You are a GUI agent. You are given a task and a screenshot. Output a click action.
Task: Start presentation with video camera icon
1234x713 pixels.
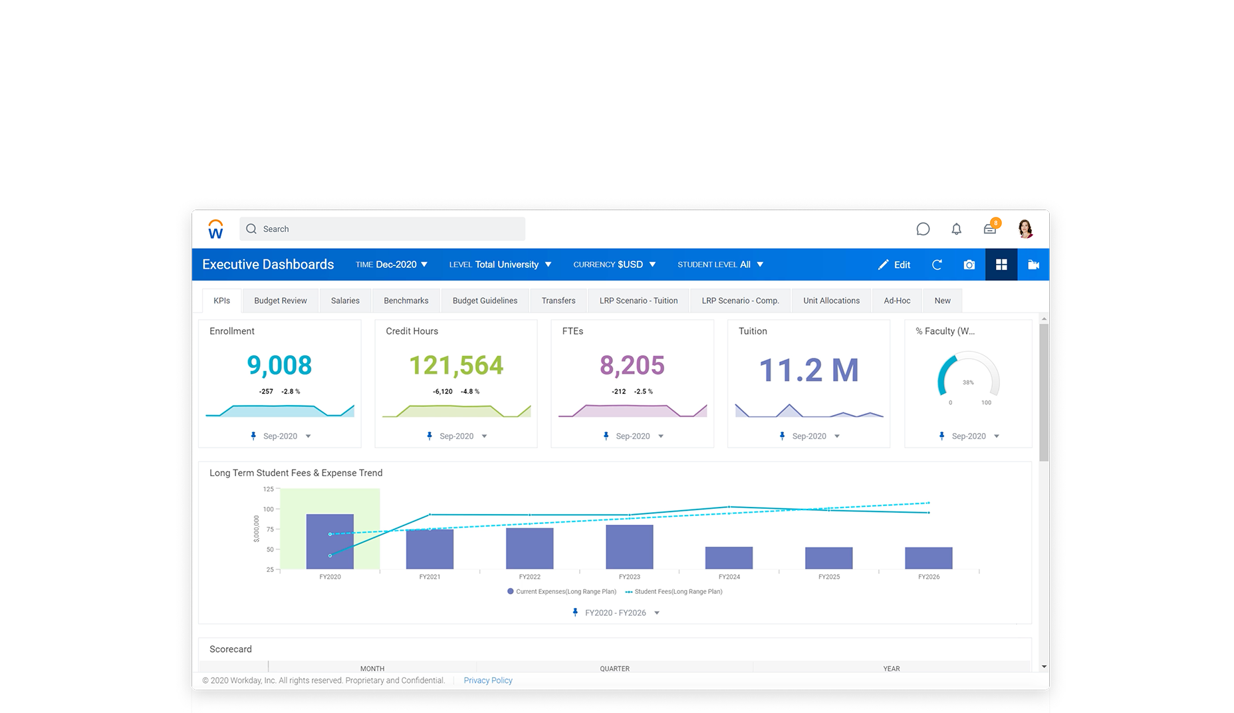(x=1033, y=265)
